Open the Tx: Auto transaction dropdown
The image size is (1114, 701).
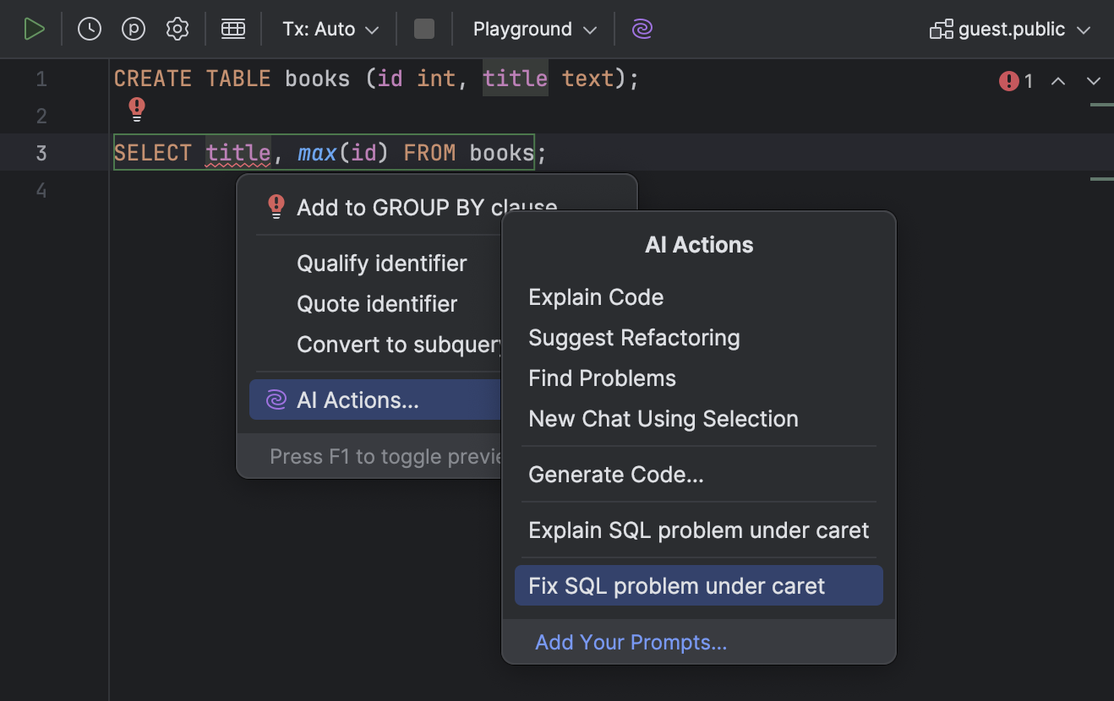click(330, 30)
